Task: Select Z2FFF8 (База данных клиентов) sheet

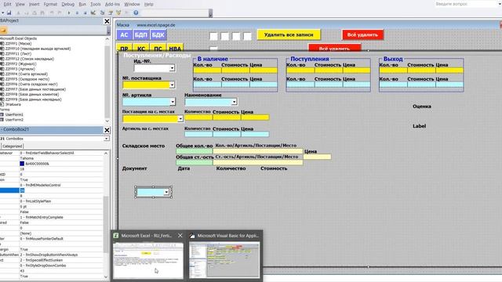Action: 32,94
